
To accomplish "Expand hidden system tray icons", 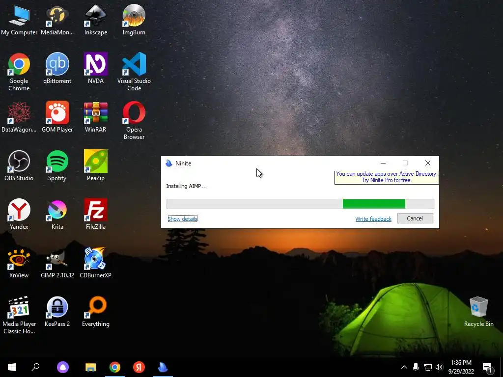I will (404, 367).
